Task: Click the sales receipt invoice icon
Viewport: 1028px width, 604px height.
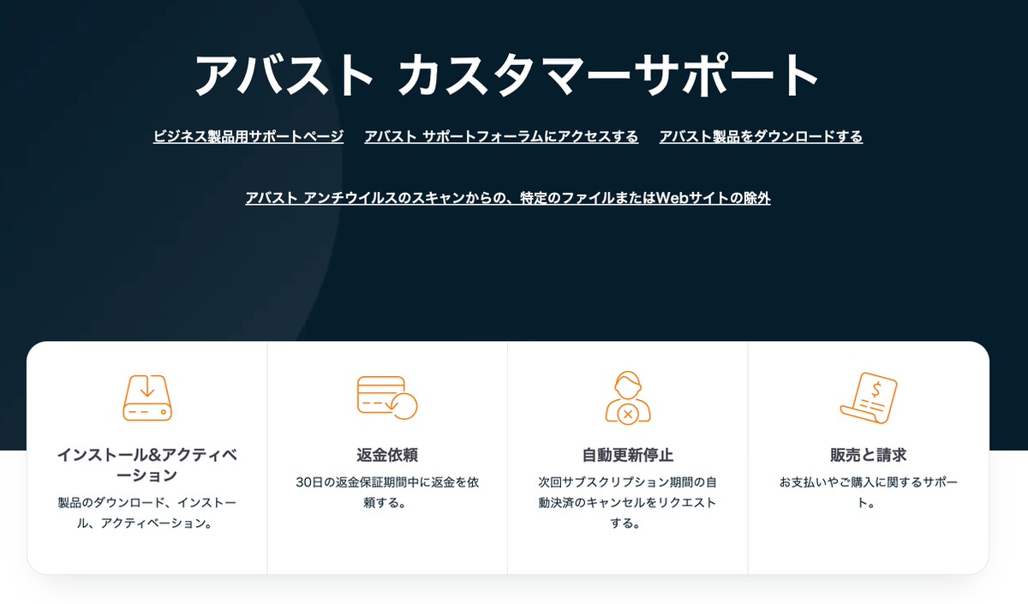Action: pos(868,398)
